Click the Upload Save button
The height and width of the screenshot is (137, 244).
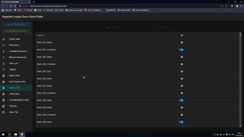tap(16, 24)
